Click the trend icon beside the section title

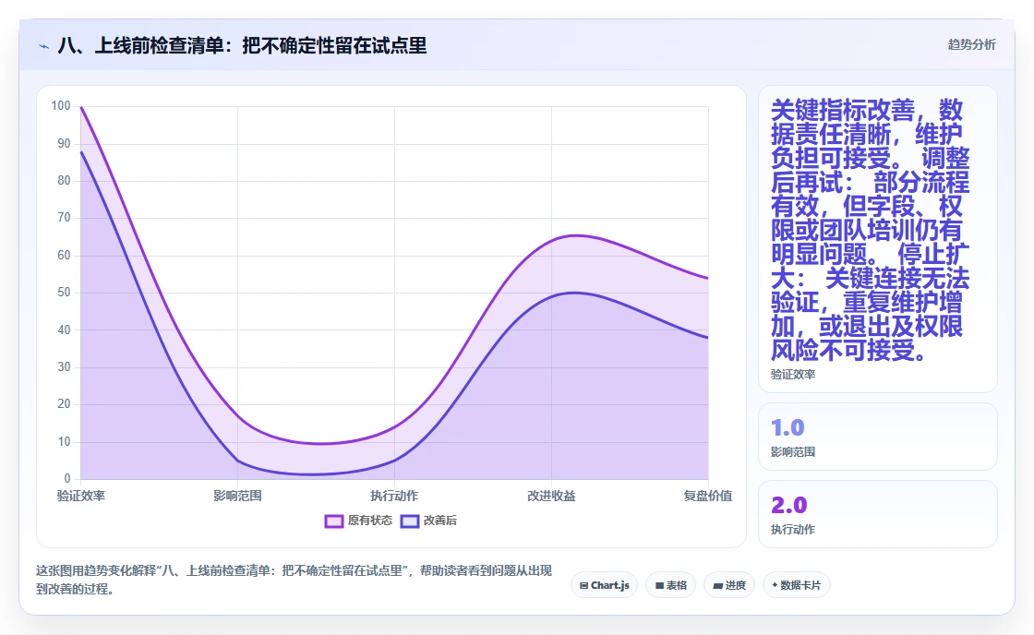pos(44,46)
